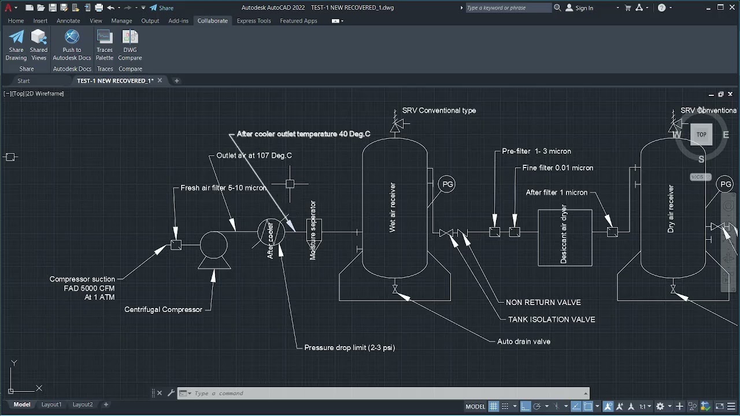Toggle drawing grid display
Image resolution: width=740 pixels, height=416 pixels.
click(x=493, y=407)
